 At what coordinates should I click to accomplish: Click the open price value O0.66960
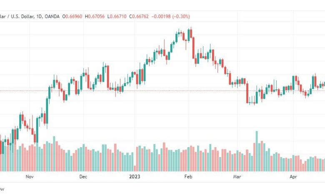(x=72, y=16)
